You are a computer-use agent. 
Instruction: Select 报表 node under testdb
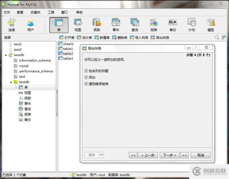point(25,114)
